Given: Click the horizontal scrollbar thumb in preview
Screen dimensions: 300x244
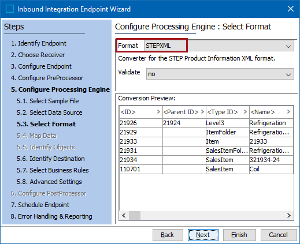Looking at the screenshot, I should pyautogui.click(x=135, y=215).
